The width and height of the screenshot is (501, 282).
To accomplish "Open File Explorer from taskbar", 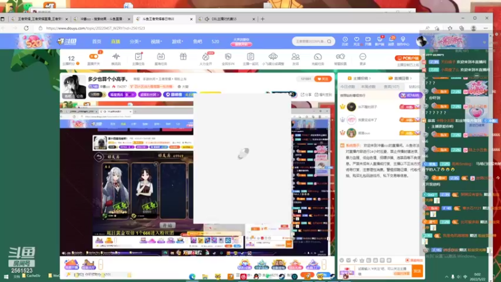I will 205,276.
